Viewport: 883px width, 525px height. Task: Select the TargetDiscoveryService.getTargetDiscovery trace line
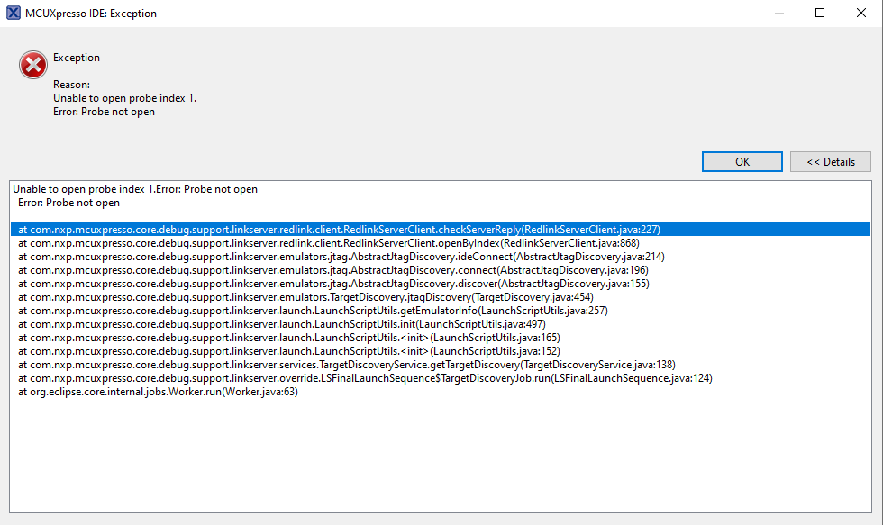346,365
